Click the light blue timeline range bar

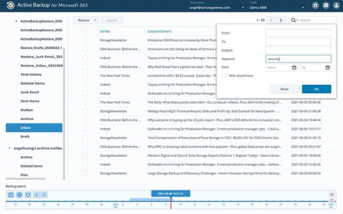(x=151, y=200)
